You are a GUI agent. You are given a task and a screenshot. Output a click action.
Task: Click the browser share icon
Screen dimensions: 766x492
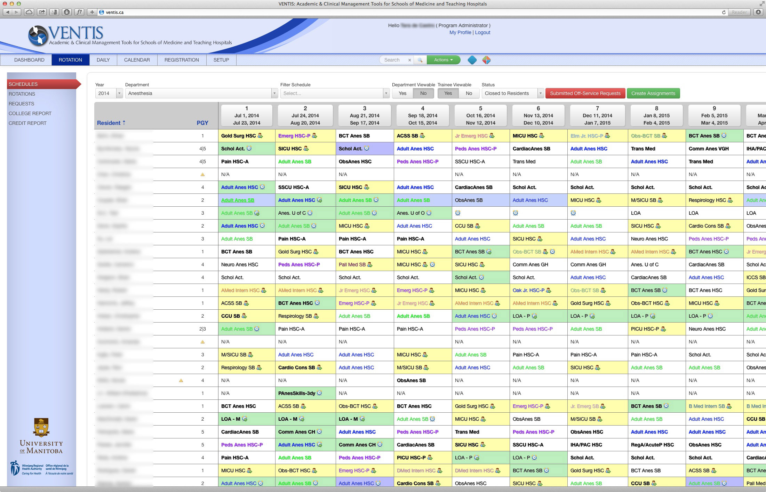(x=42, y=12)
